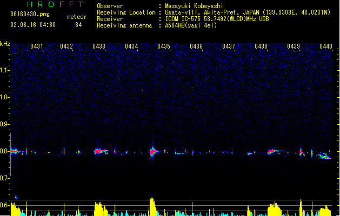This screenshot has height=216, width=340.
Task: Click the long echo after 0438
Action: pos(274,151)
